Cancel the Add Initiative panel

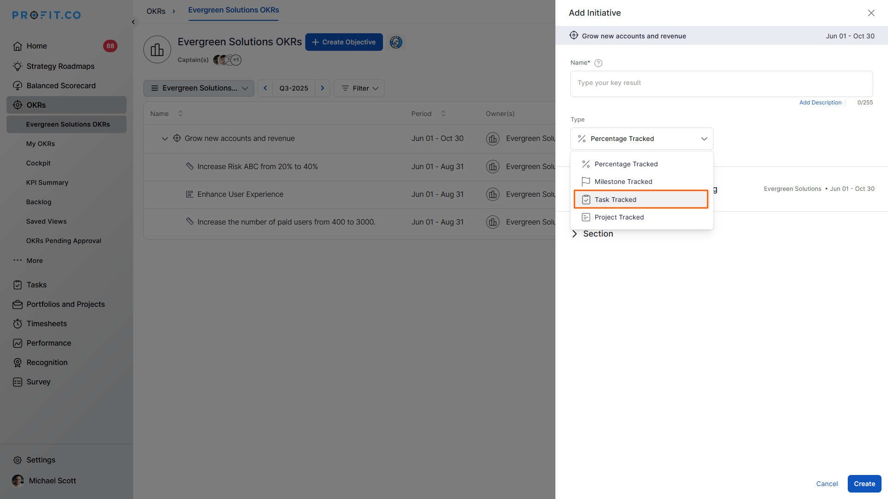(x=826, y=484)
